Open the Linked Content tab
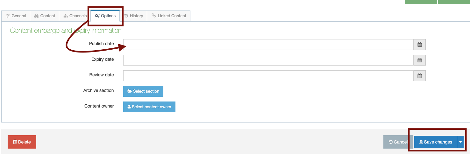470x154 pixels. tap(169, 16)
